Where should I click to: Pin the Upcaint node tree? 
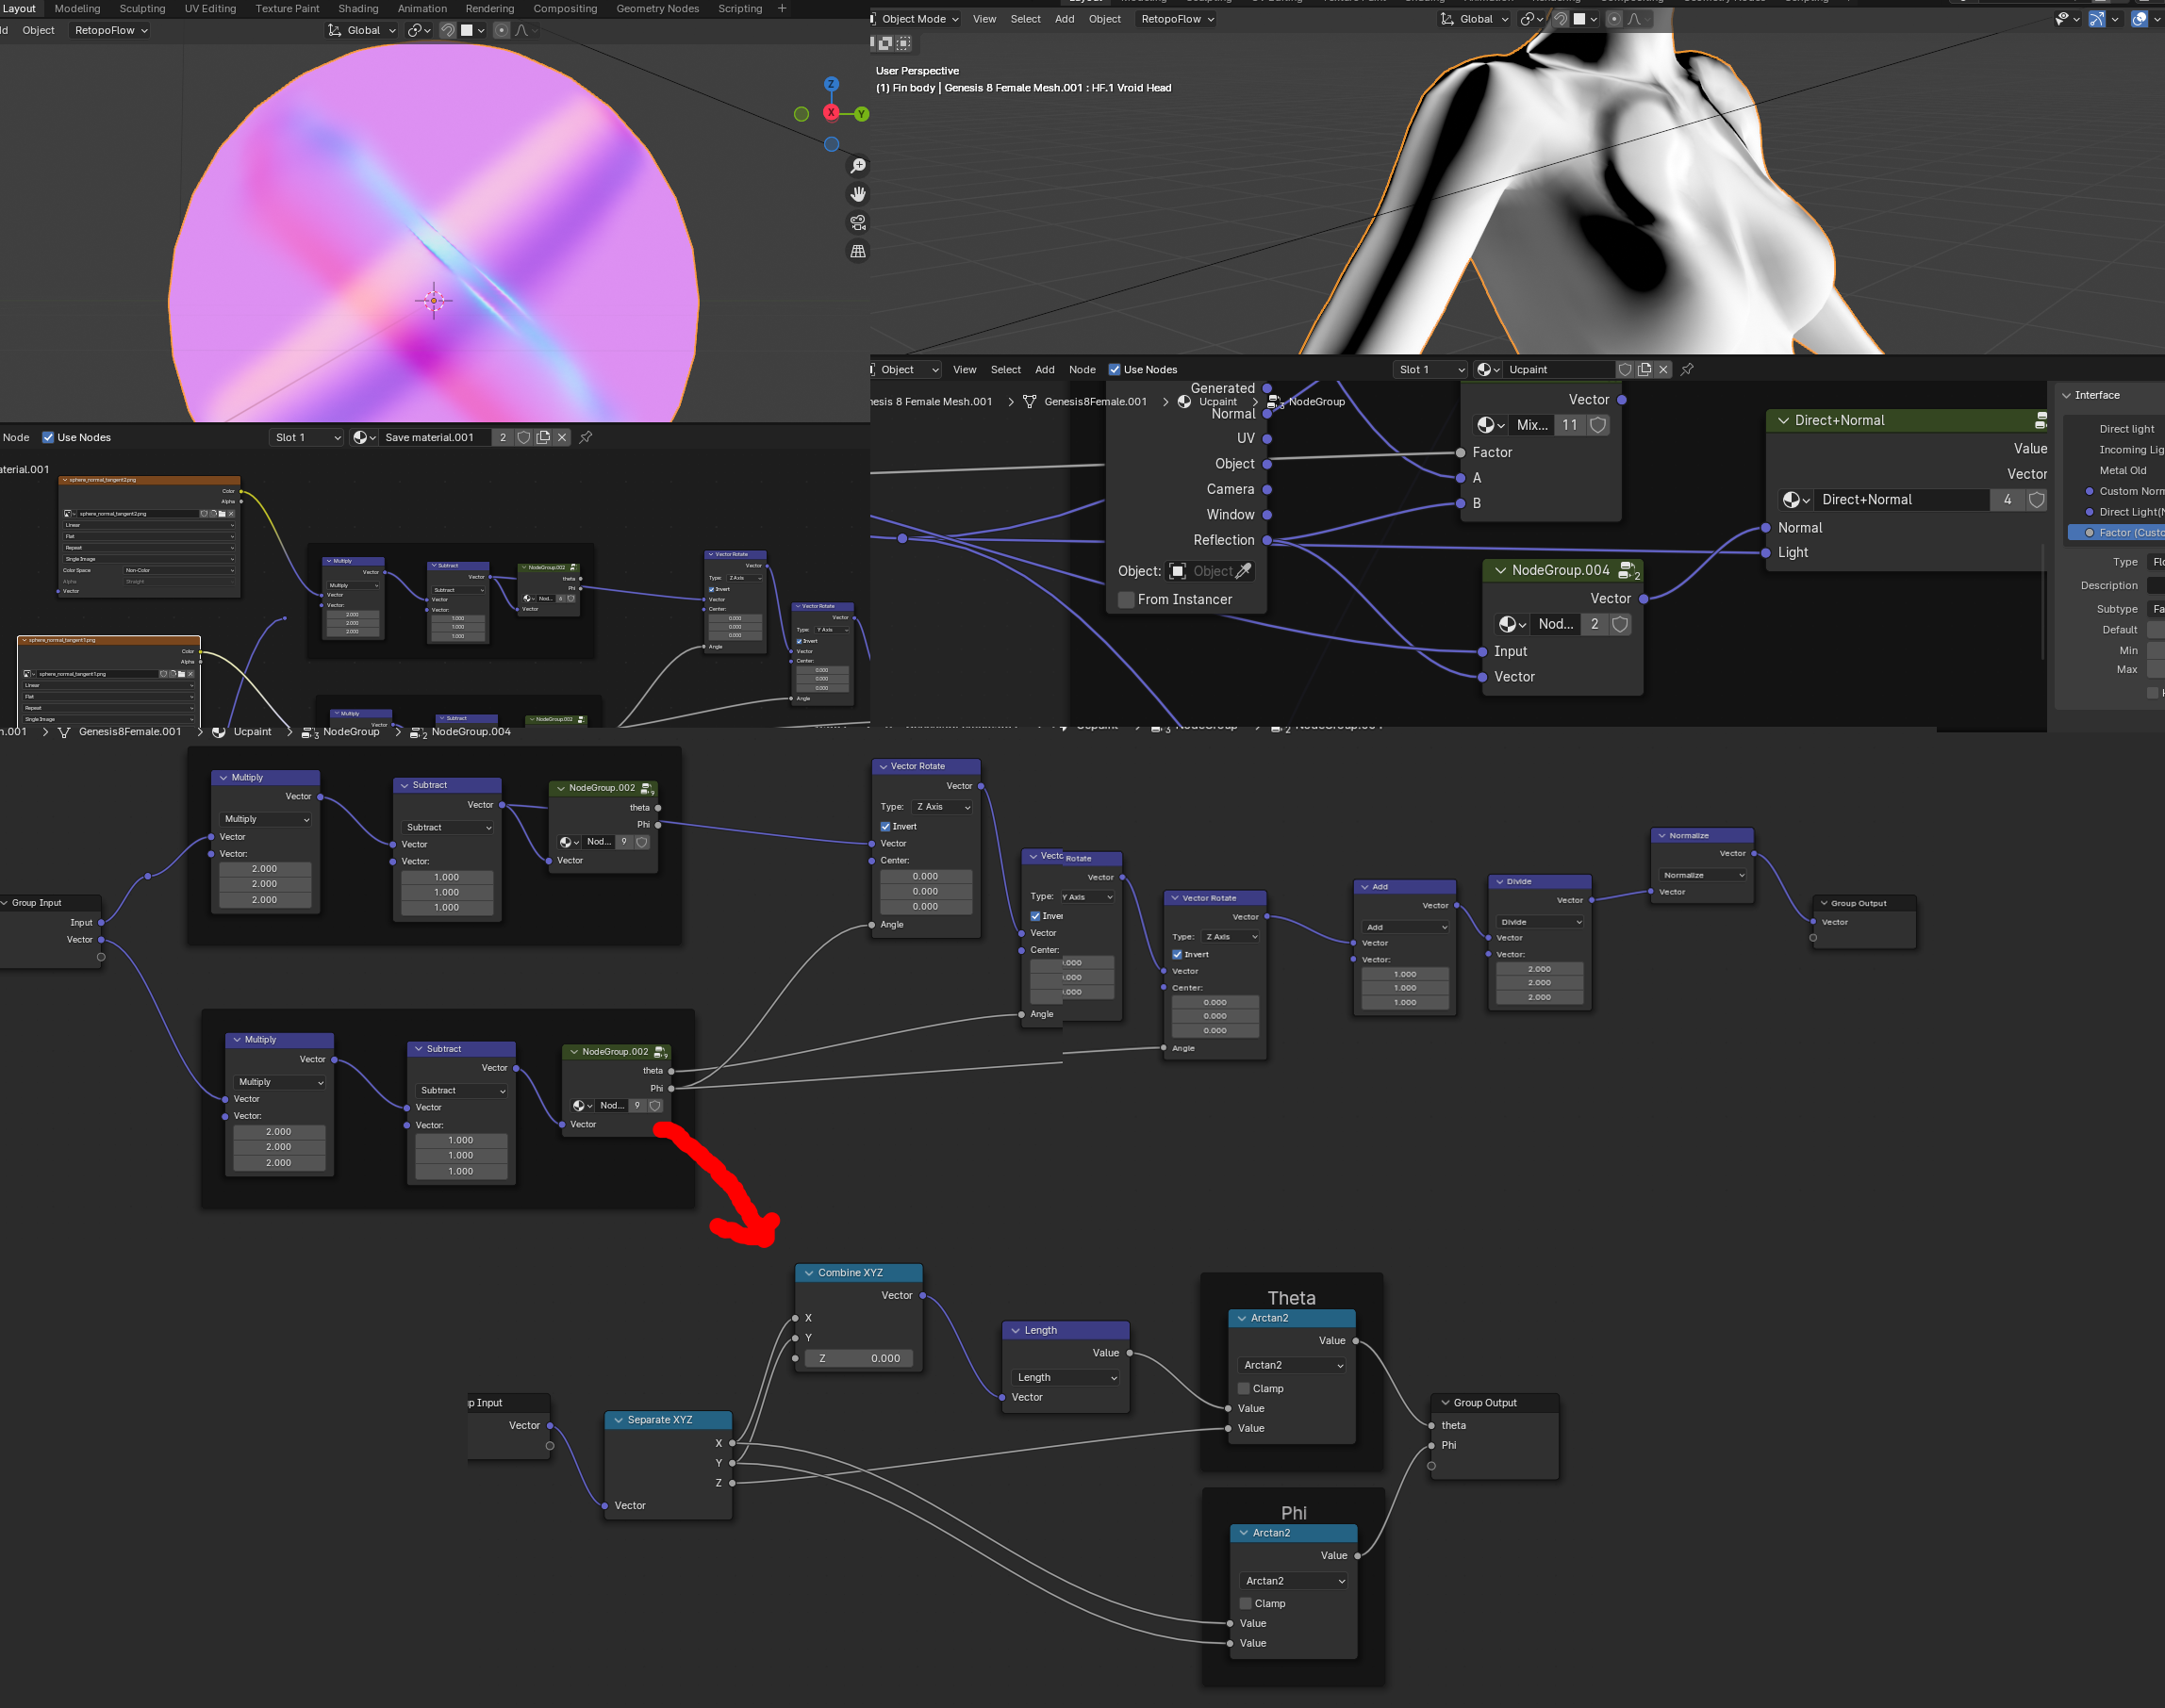tap(1687, 369)
